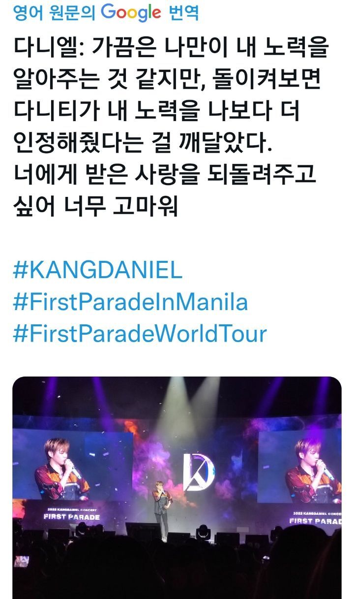Select the line '다니티가 내 노력을 나보다 더'

(x=156, y=111)
